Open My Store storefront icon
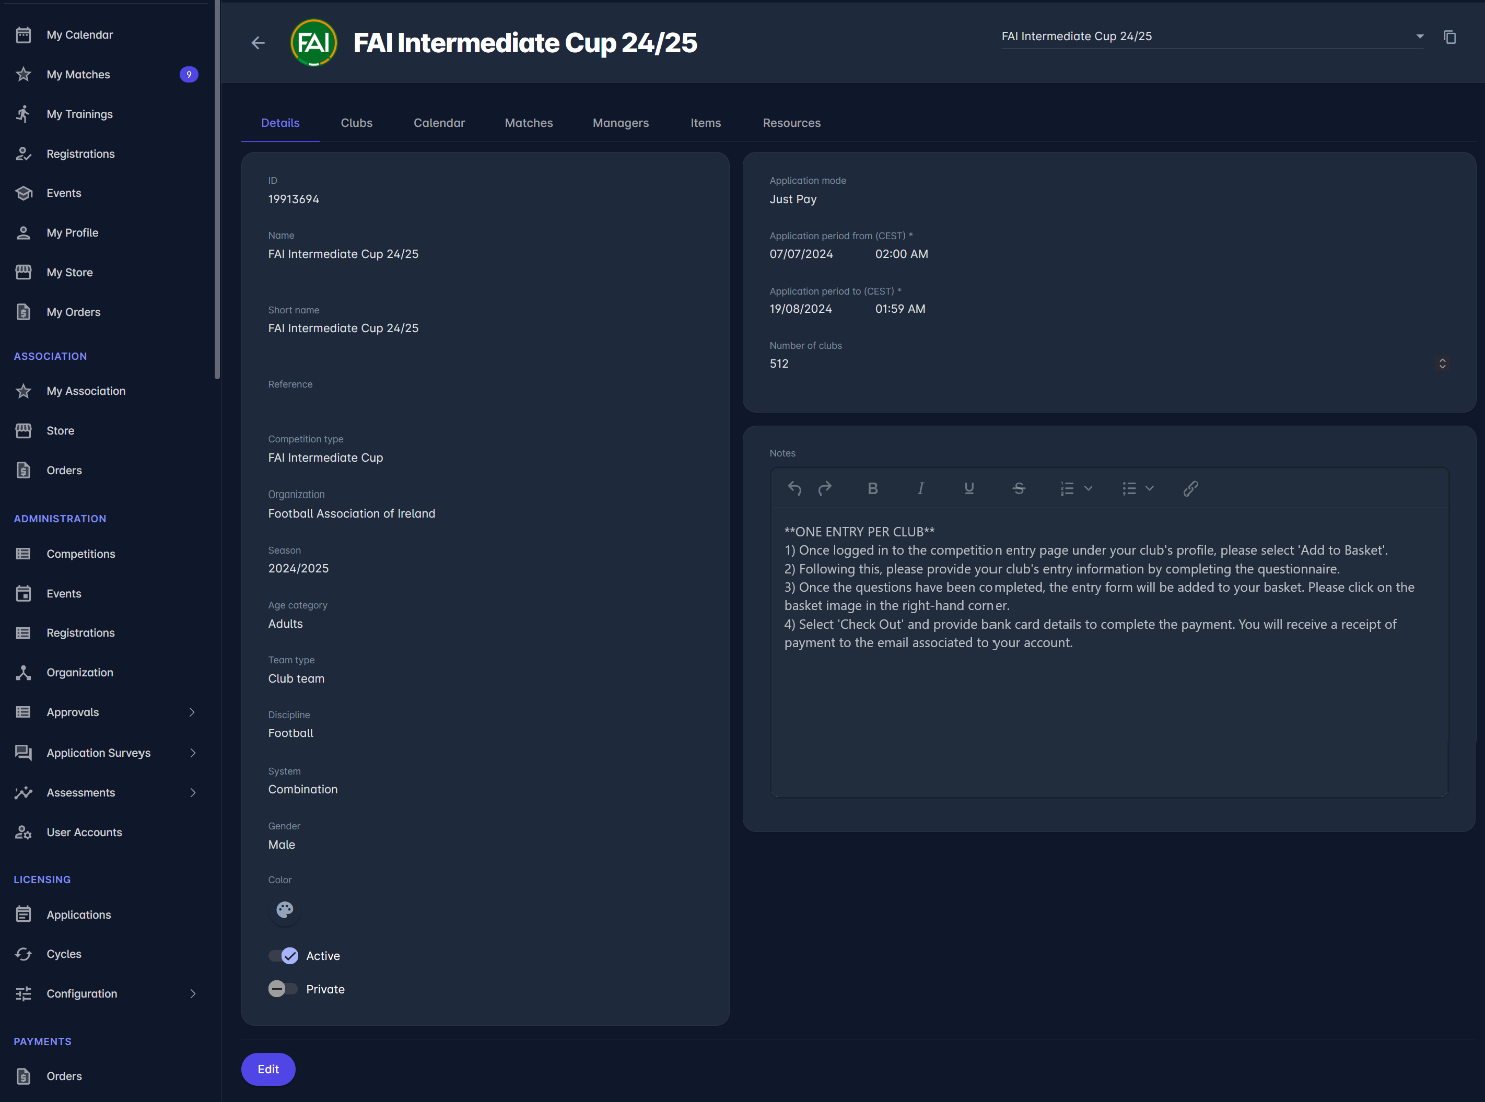The height and width of the screenshot is (1102, 1485). 24,272
